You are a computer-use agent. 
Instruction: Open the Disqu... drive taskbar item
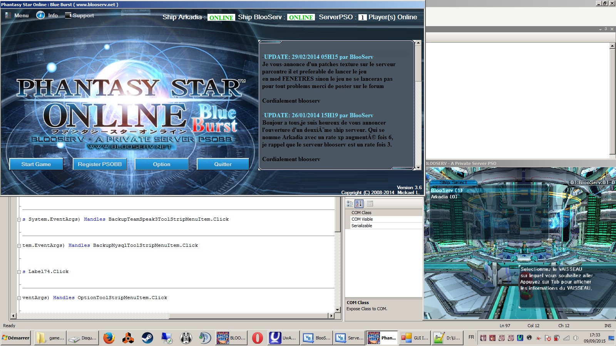click(82, 338)
